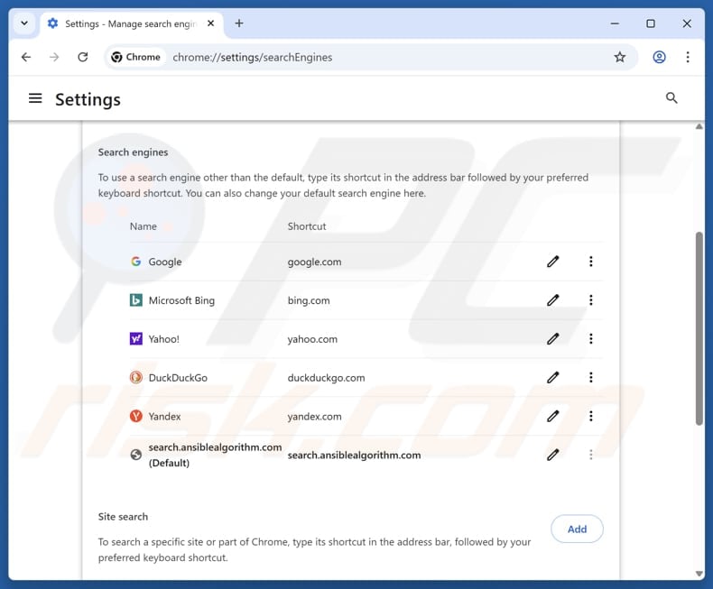The image size is (713, 589).
Task: Open more actions for Yandex
Action: (x=590, y=416)
